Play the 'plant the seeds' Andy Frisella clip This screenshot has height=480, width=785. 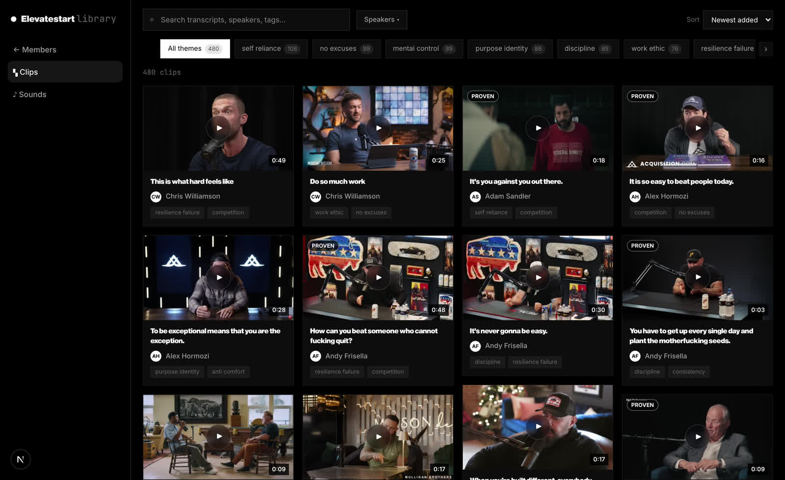point(698,277)
